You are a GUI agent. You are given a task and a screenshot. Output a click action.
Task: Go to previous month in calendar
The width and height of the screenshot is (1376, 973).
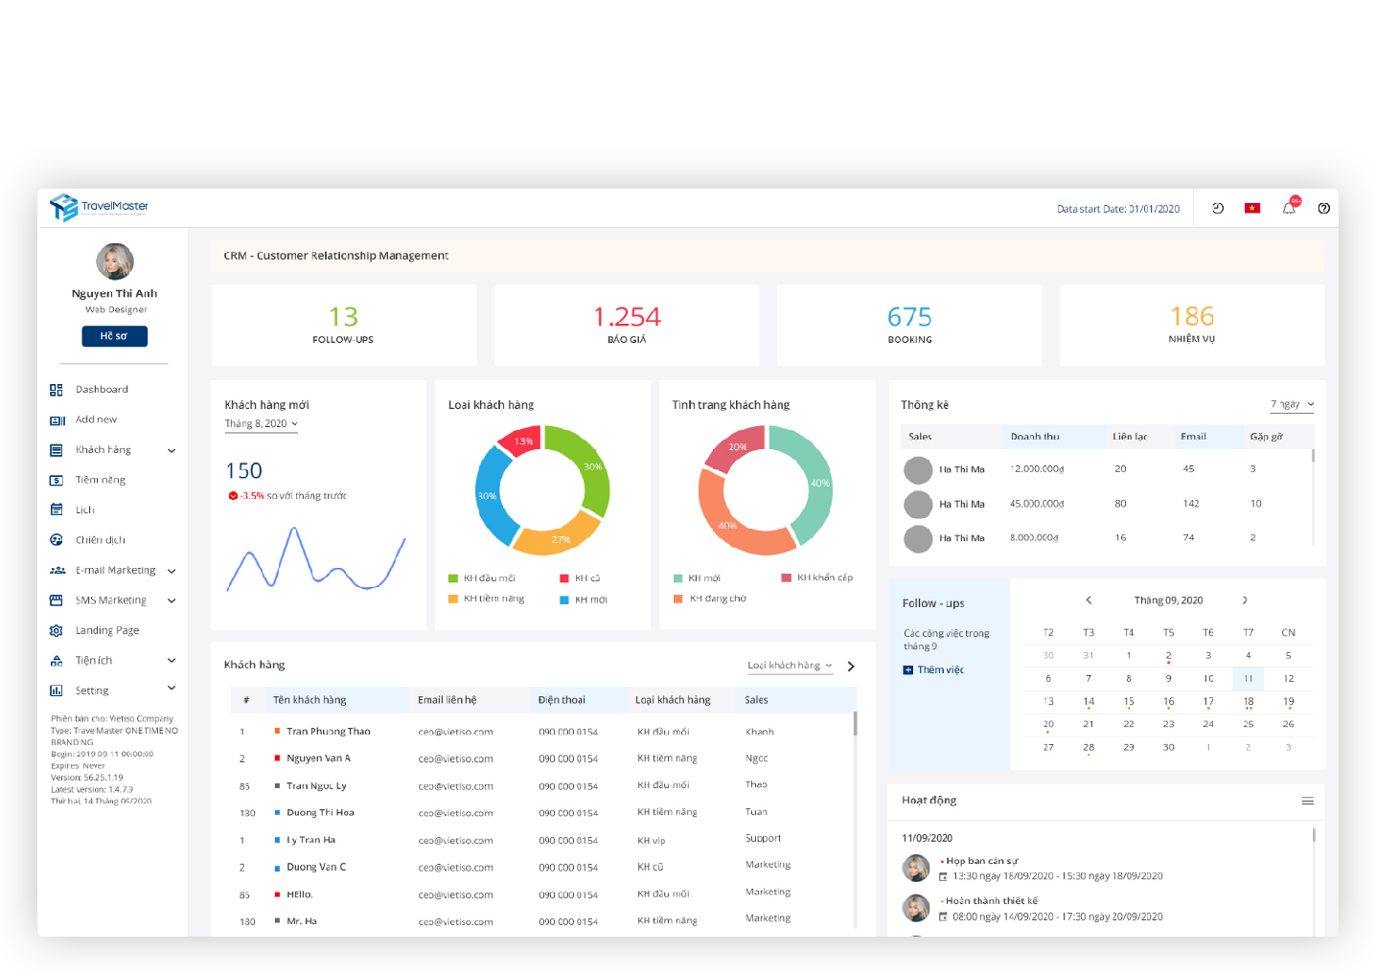pyautogui.click(x=1089, y=600)
